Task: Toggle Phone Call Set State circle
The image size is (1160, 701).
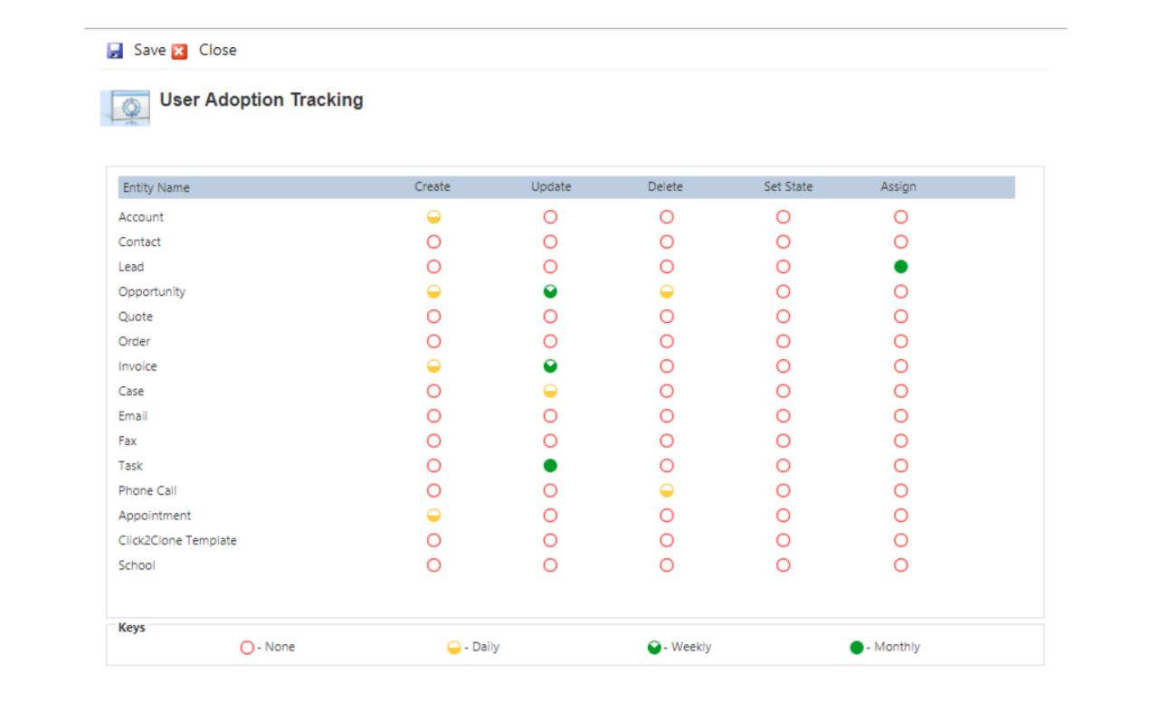Action: (784, 491)
